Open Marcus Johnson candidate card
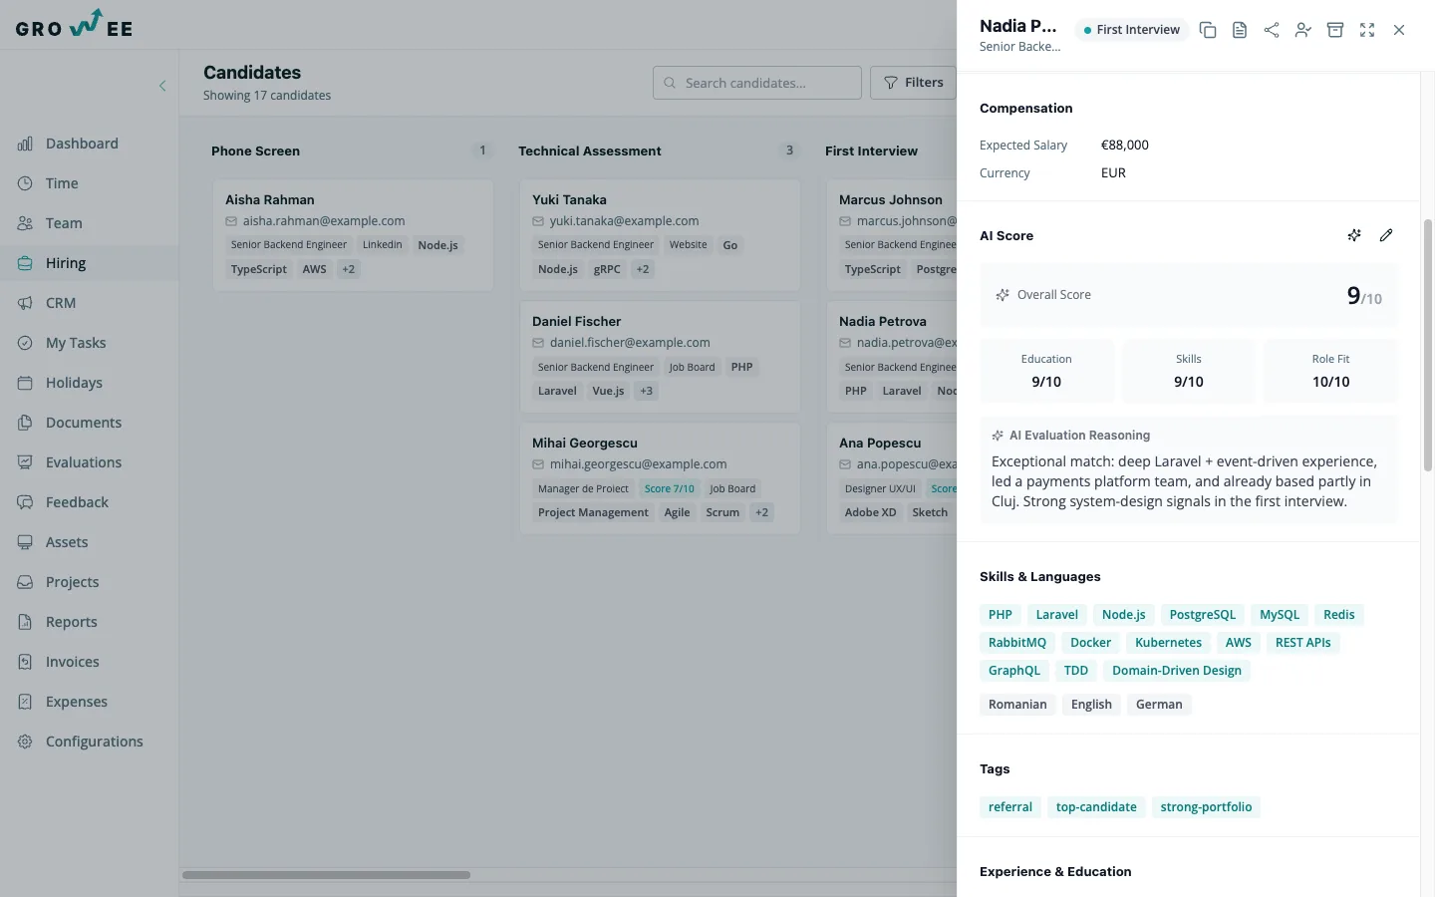 892,235
